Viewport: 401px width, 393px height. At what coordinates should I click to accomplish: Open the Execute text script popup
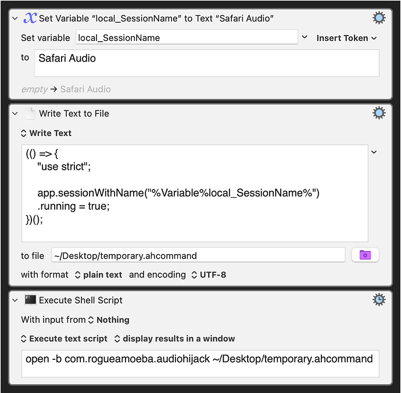[x=64, y=338]
